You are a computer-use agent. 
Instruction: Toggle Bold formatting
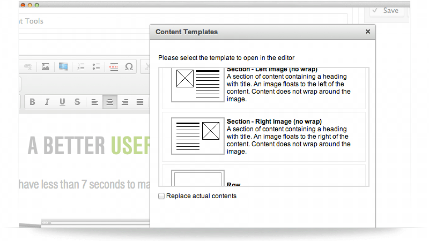coord(32,102)
